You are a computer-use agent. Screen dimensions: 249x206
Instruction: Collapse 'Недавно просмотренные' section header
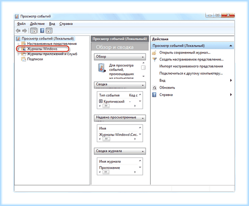point(120,118)
